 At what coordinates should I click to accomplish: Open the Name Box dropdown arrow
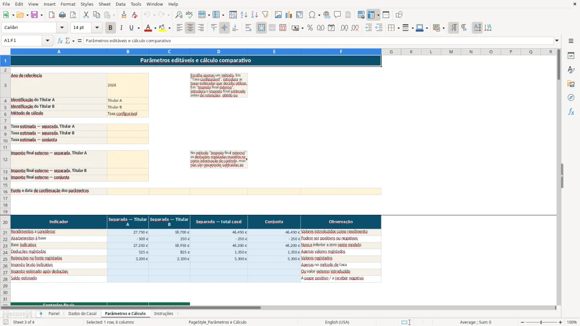coord(47,41)
